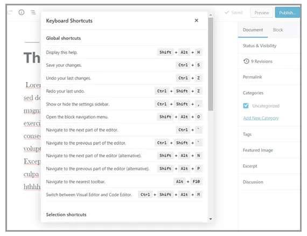Click 'Navigate to the nearest toolbar.' text

(75, 182)
